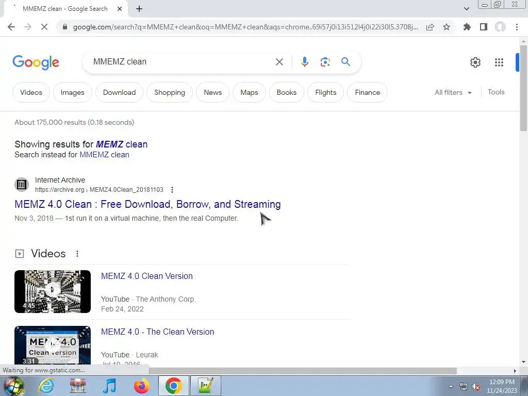528x396 pixels.
Task: Open the corrected MEMZ clean search link
Action: (x=122, y=144)
